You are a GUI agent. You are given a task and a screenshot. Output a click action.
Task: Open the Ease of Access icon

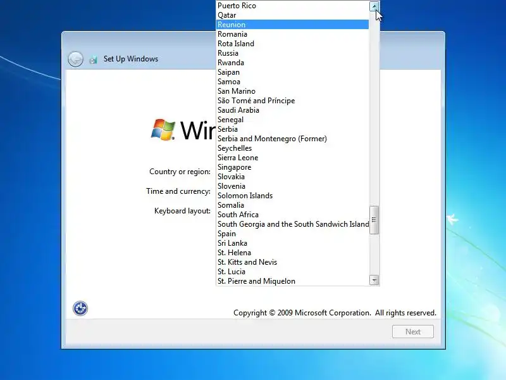click(x=80, y=308)
